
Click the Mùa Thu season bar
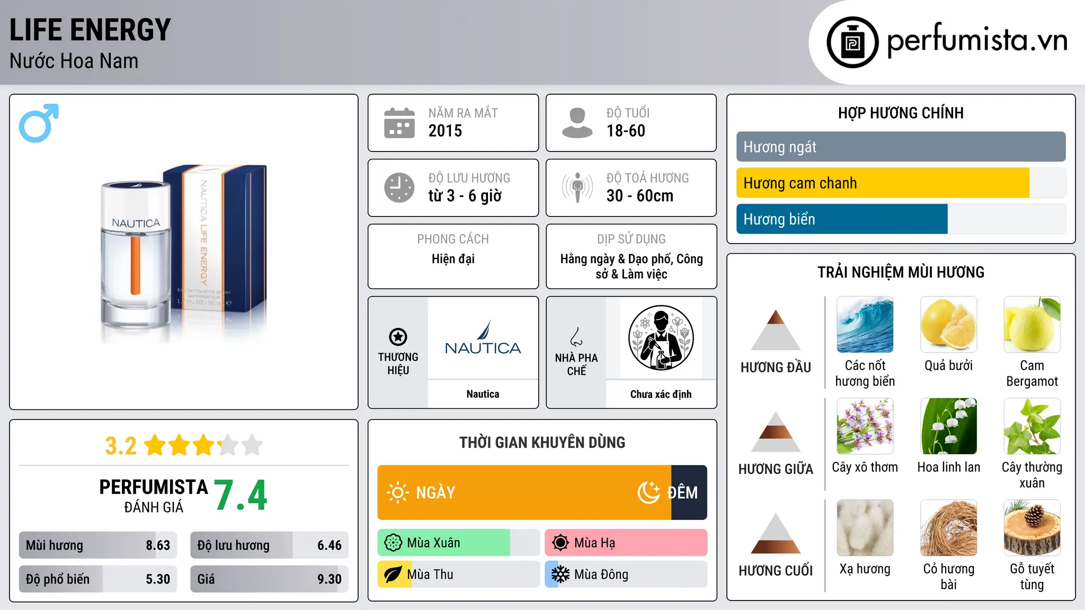[459, 575]
